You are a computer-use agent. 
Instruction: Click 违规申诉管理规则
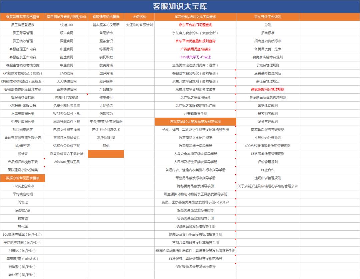(x=267, y=178)
